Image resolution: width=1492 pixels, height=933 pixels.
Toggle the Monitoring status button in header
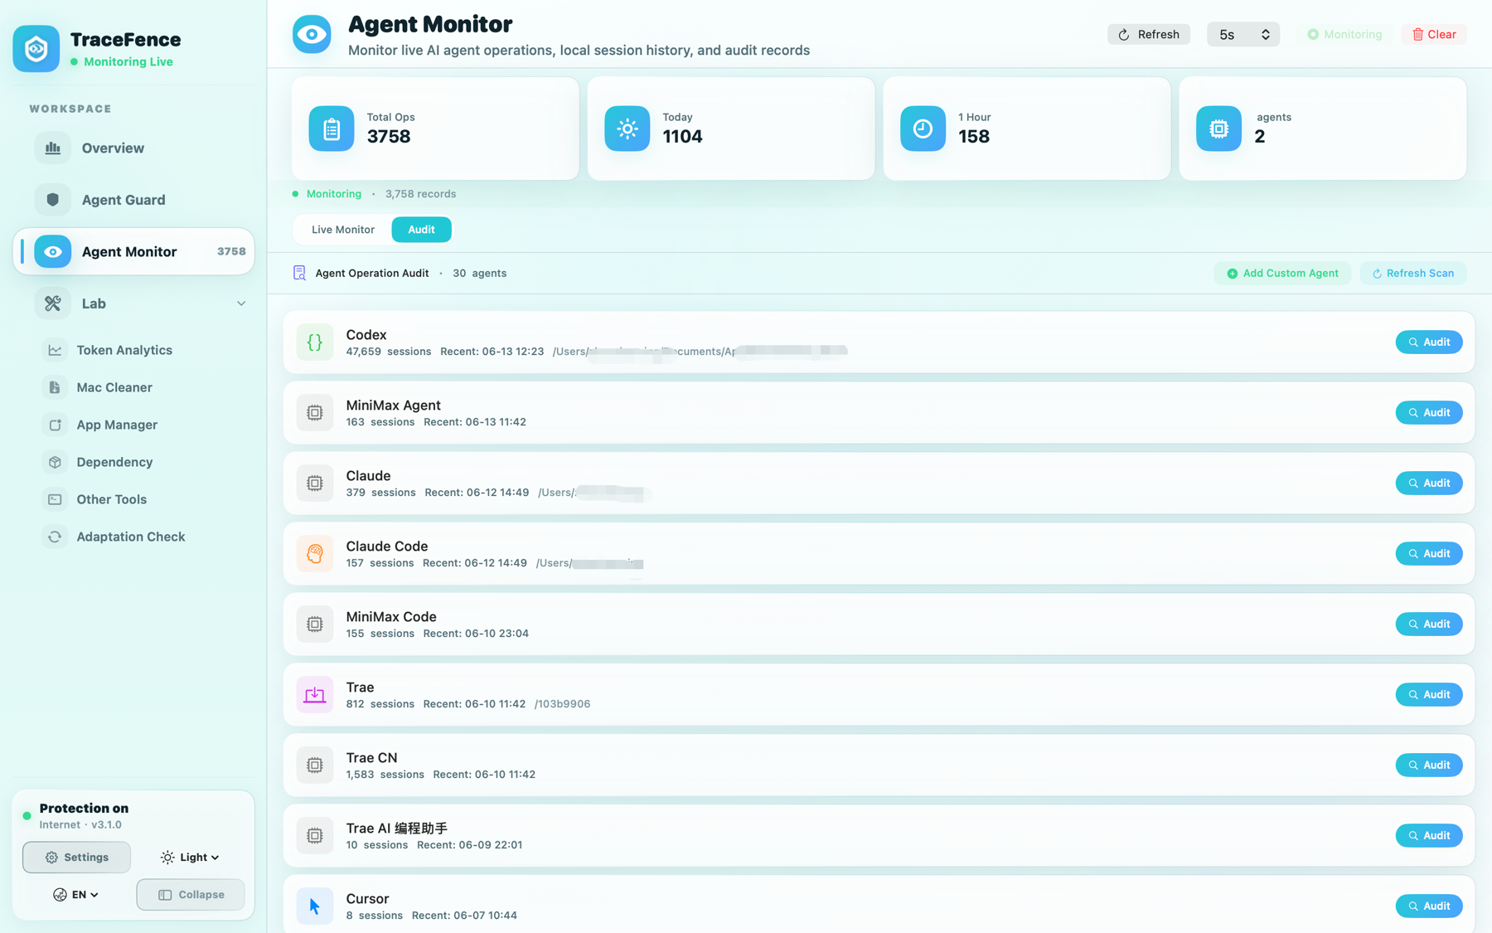click(1344, 34)
